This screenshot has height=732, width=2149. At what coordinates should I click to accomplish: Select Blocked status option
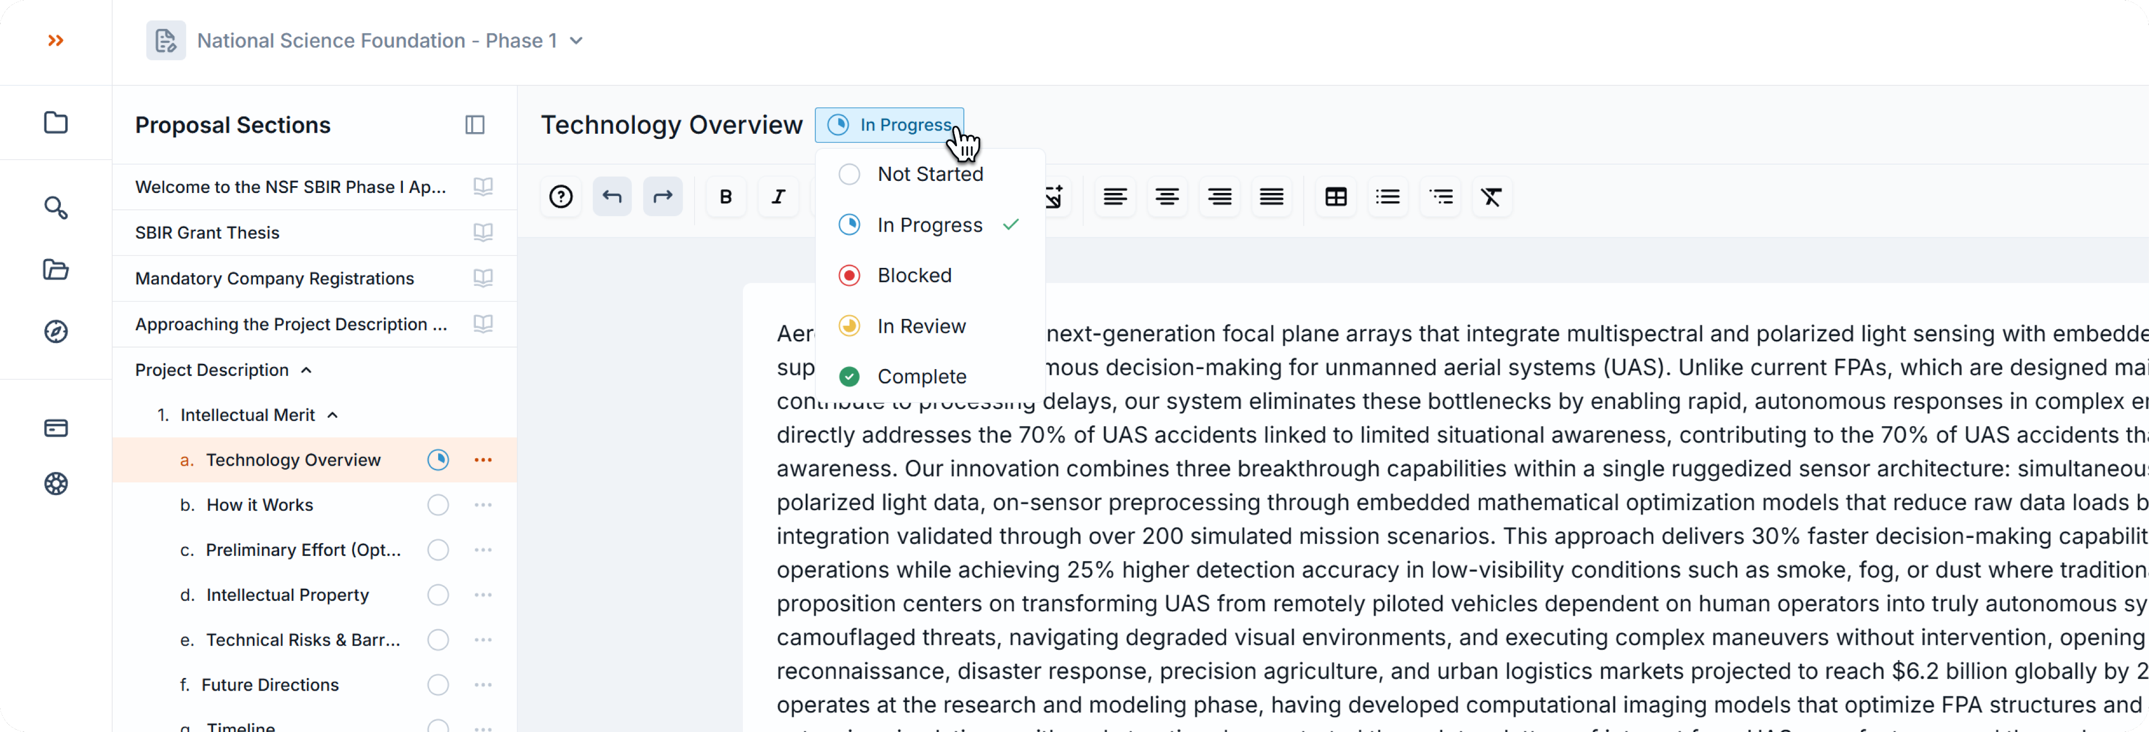[913, 275]
